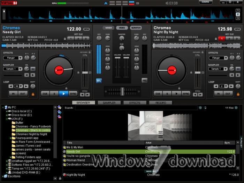Click left deck BPM tap button

tap(86, 29)
